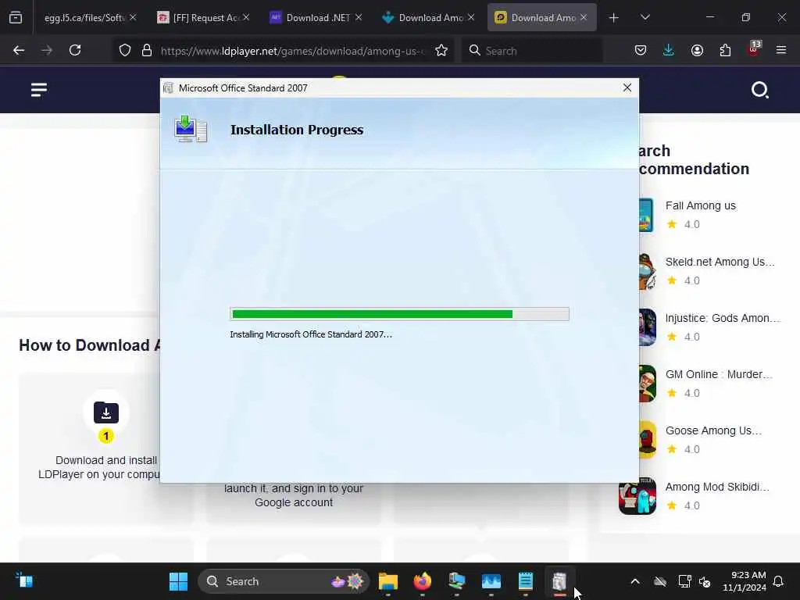Open the Notepad taskbar icon

coord(526,581)
